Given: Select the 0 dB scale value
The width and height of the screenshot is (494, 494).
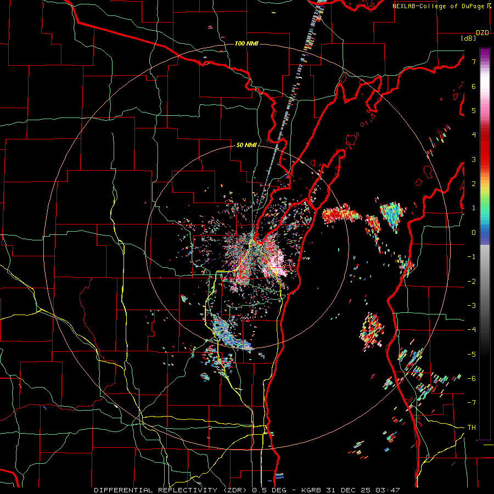Looking at the screenshot, I should pyautogui.click(x=474, y=233).
